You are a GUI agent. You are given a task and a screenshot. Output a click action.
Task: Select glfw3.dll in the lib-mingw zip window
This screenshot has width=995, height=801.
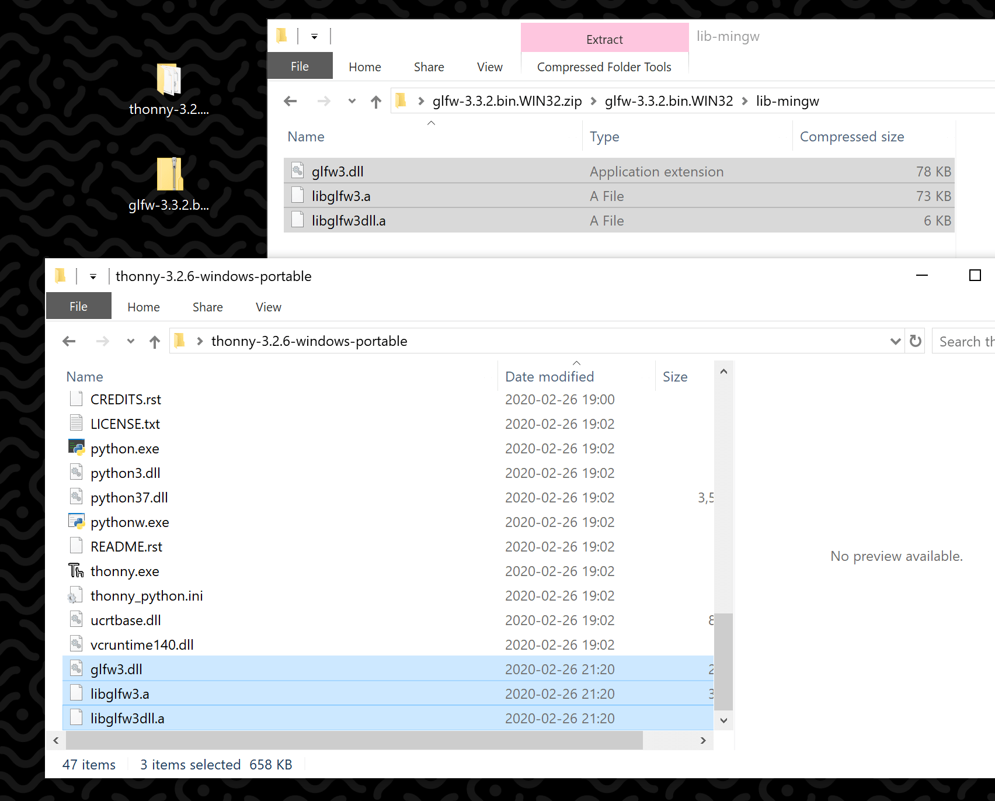(x=619, y=171)
